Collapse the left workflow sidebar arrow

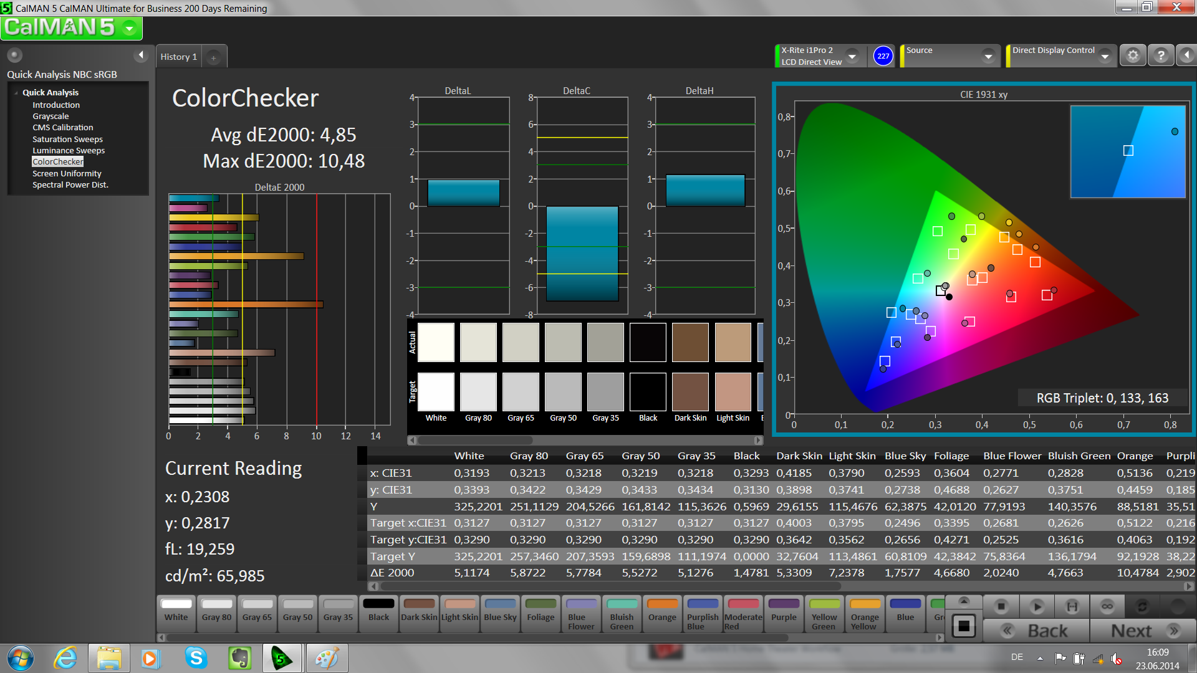pos(141,55)
